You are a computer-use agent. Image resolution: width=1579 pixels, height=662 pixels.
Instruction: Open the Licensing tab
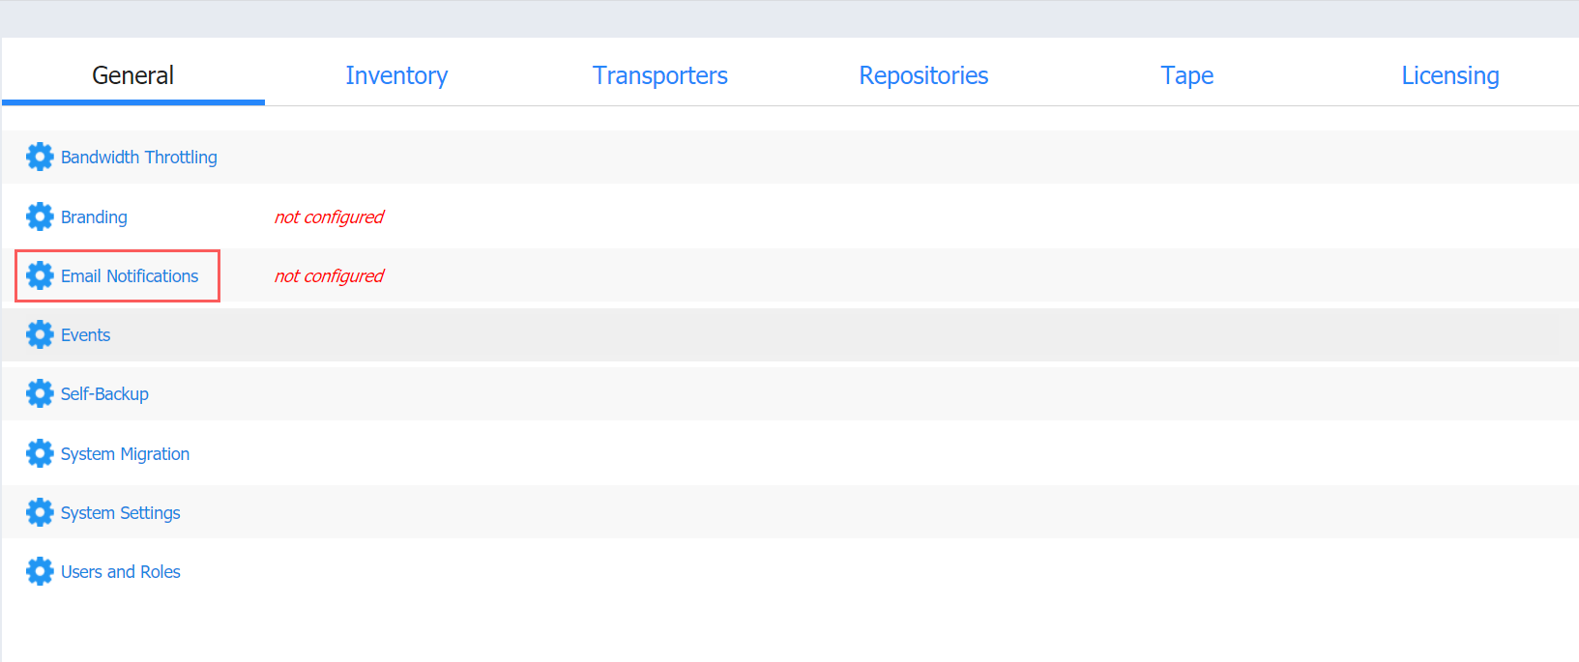pos(1450,75)
